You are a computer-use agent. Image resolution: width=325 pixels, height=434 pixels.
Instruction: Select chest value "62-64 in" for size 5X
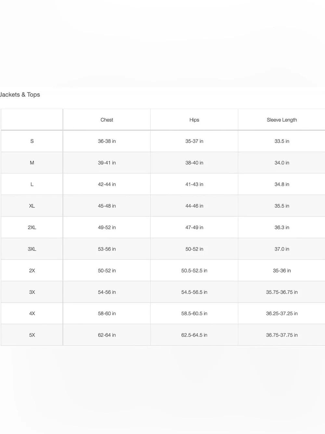coord(107,335)
